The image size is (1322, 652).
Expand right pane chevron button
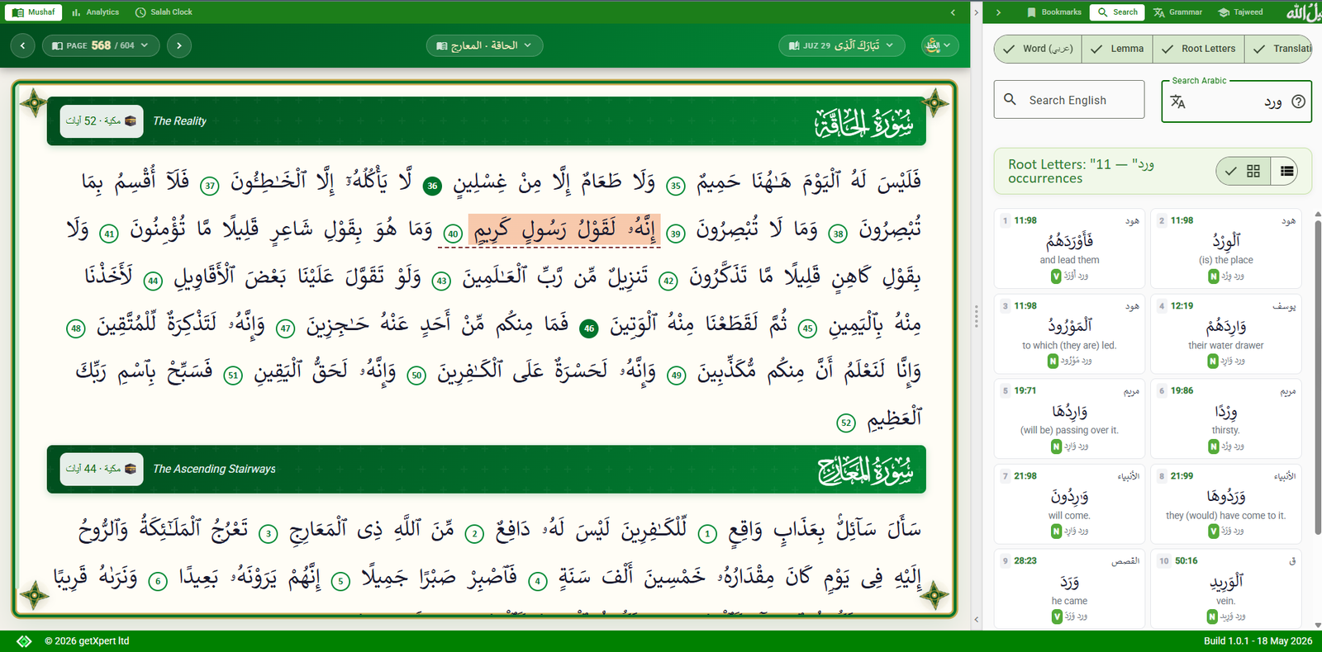pos(998,12)
